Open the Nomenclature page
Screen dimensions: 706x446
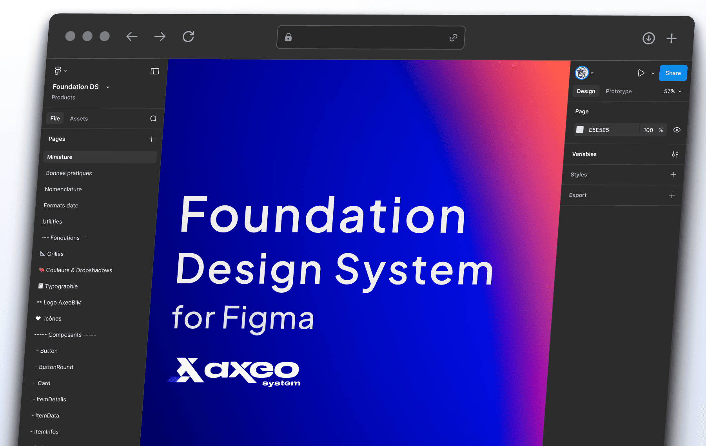[64, 189]
